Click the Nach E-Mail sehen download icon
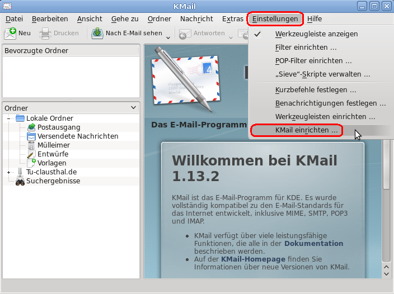This screenshot has height=294, width=394. [x=97, y=34]
